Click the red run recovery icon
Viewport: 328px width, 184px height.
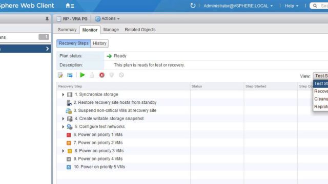click(102, 75)
